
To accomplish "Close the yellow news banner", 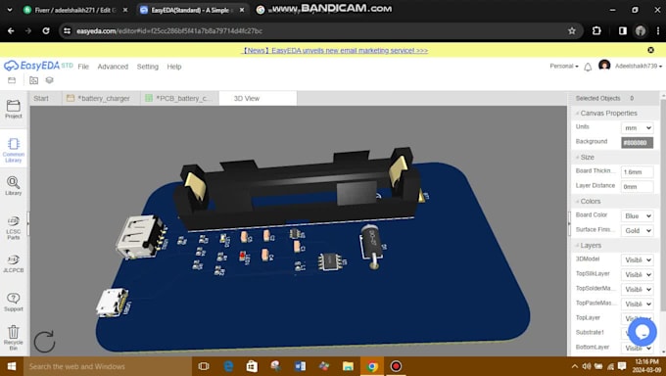I will tap(650, 50).
